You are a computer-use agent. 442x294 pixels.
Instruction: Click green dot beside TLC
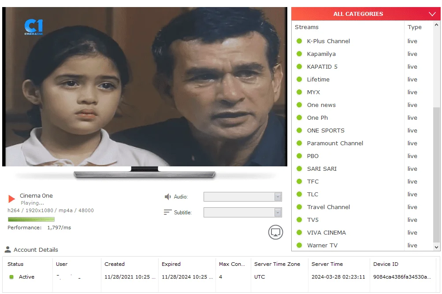(299, 194)
